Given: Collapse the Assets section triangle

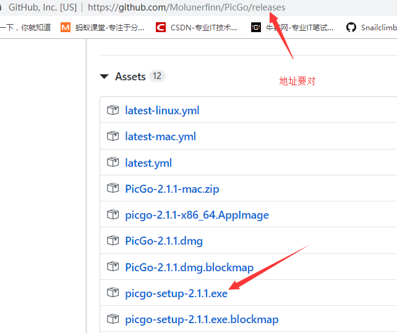Looking at the screenshot, I should [x=104, y=77].
